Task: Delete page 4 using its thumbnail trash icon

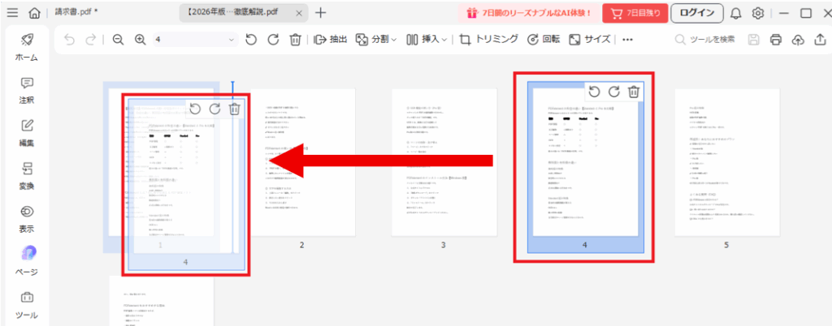Action: click(633, 92)
